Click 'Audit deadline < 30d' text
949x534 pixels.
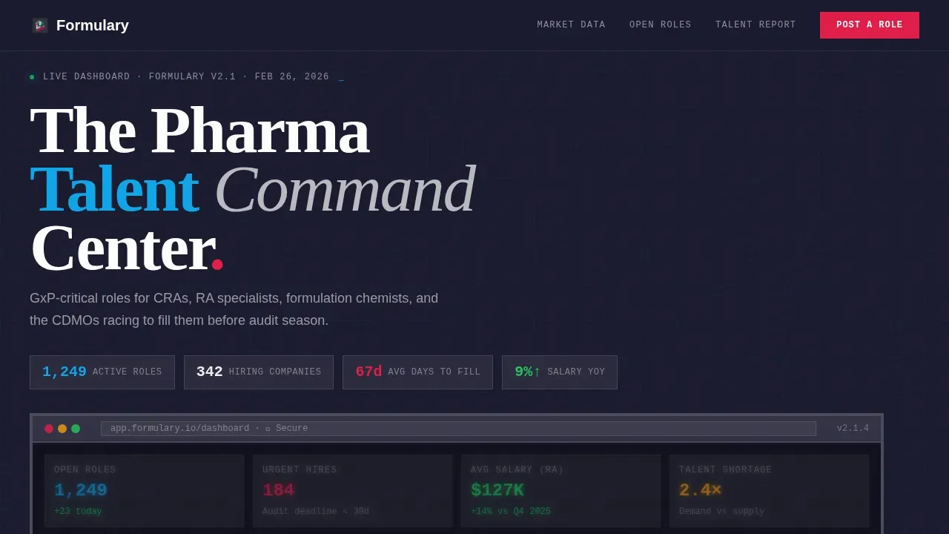(316, 512)
